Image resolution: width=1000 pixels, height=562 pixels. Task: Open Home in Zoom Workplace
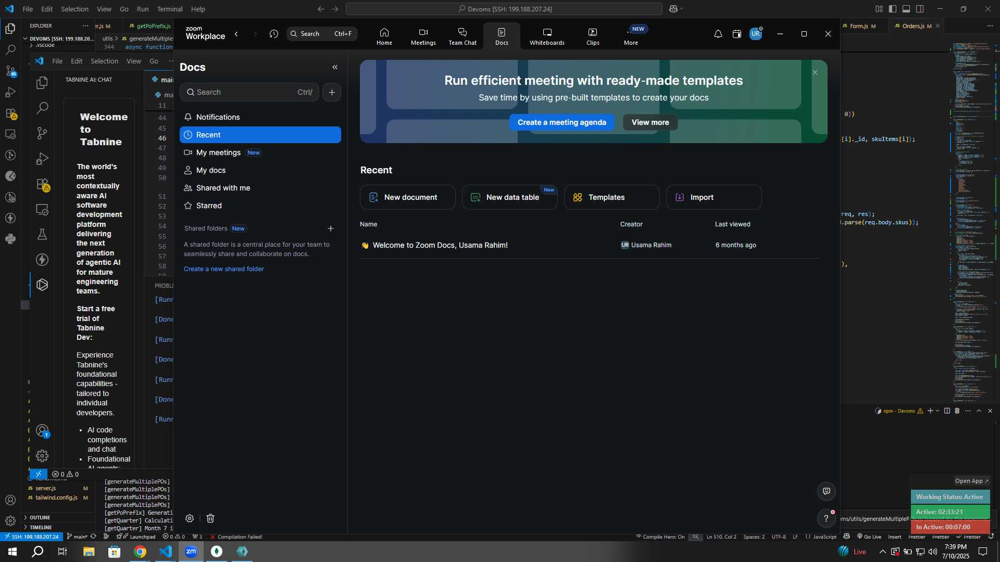(x=384, y=36)
